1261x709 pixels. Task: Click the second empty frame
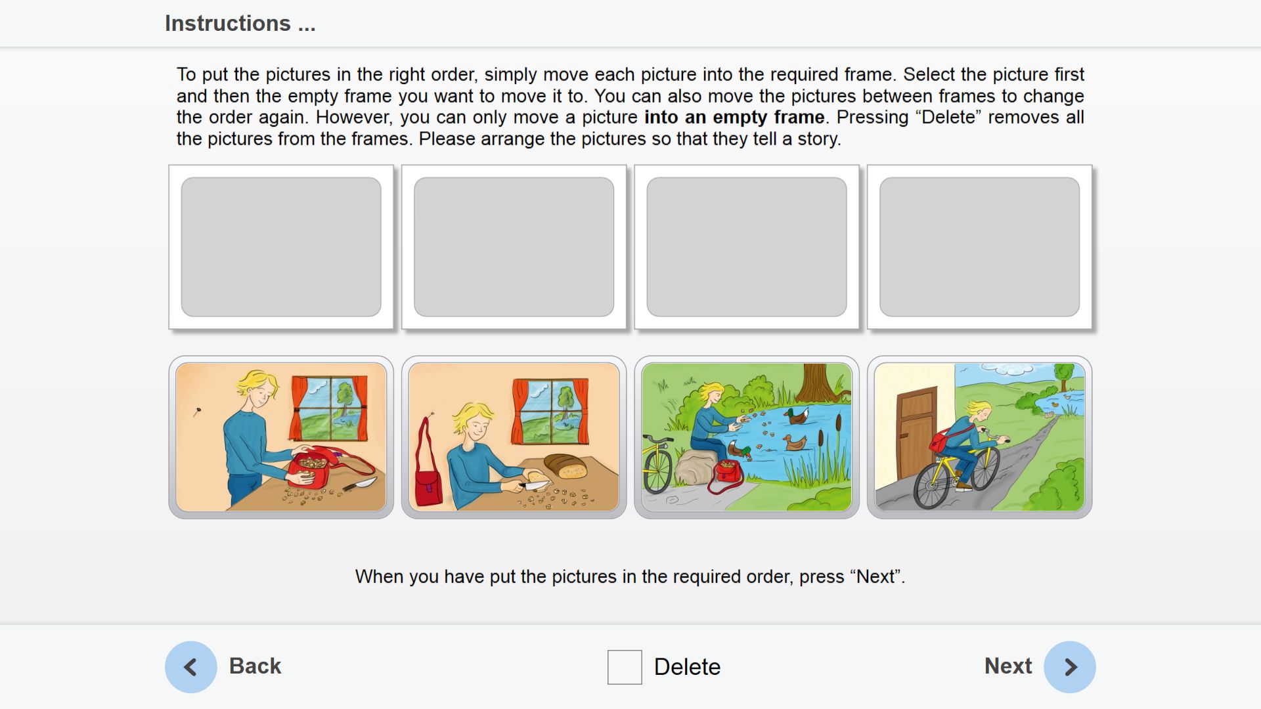[514, 247]
